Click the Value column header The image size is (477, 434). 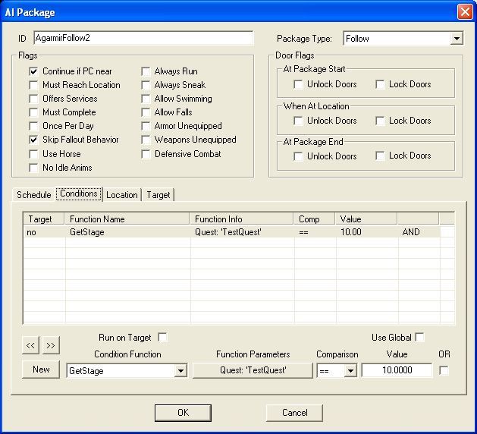(366, 219)
